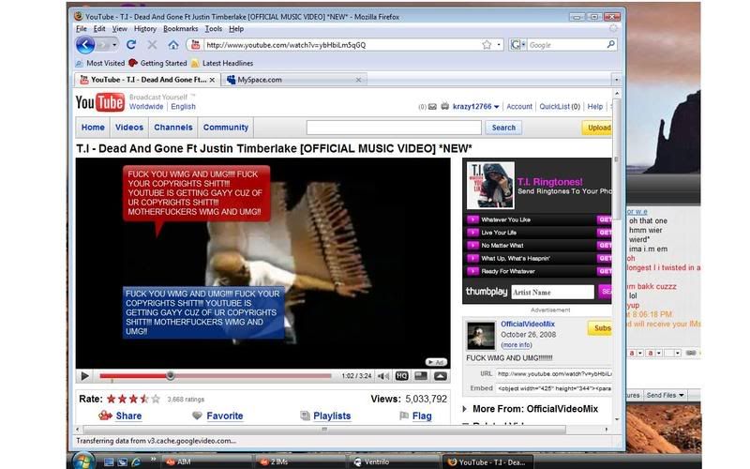Open YouTube Community navigation tab
This screenshot has width=750, height=469.
pyautogui.click(x=226, y=128)
